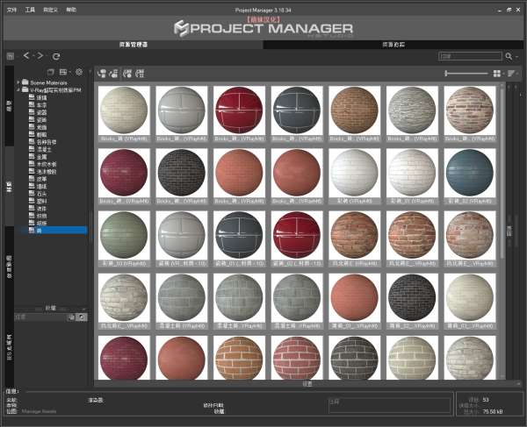Open the tree layout icon dropdown arrow

point(69,72)
